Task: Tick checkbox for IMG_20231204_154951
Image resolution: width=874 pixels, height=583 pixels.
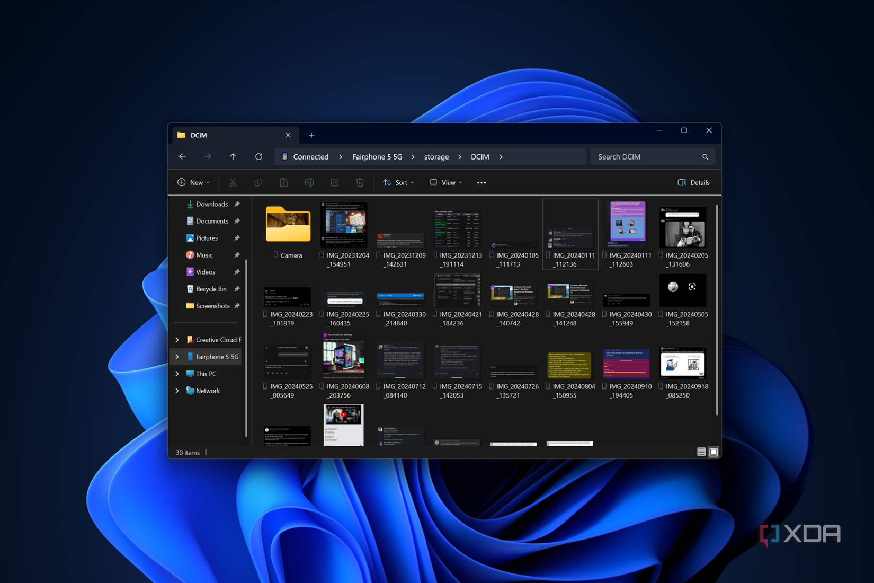Action: tap(322, 255)
